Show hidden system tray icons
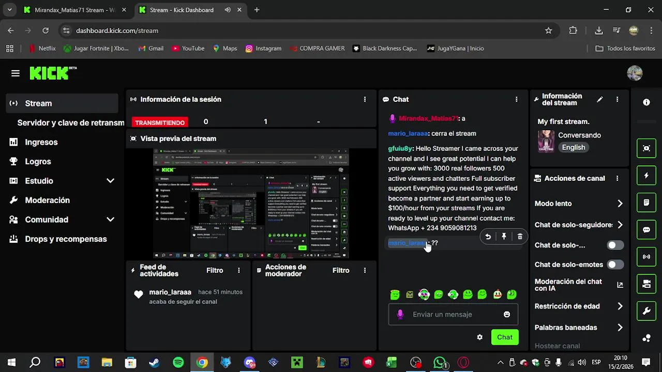Viewport: 662px width, 372px height. [x=500, y=363]
